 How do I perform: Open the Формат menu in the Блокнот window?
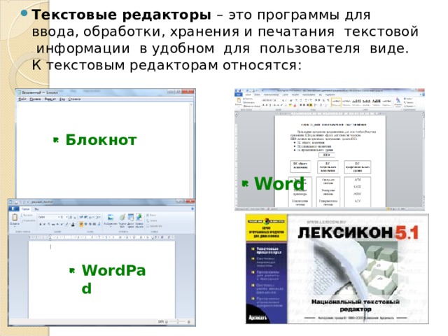(x=50, y=99)
